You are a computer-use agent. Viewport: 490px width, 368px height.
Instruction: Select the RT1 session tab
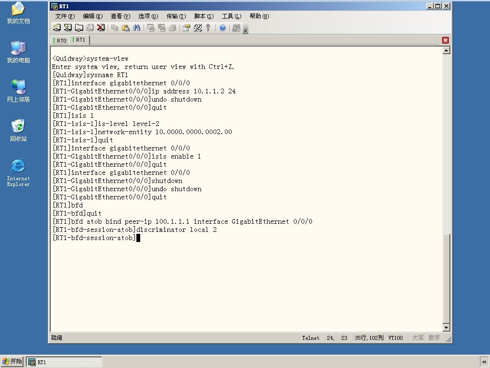[x=79, y=40]
